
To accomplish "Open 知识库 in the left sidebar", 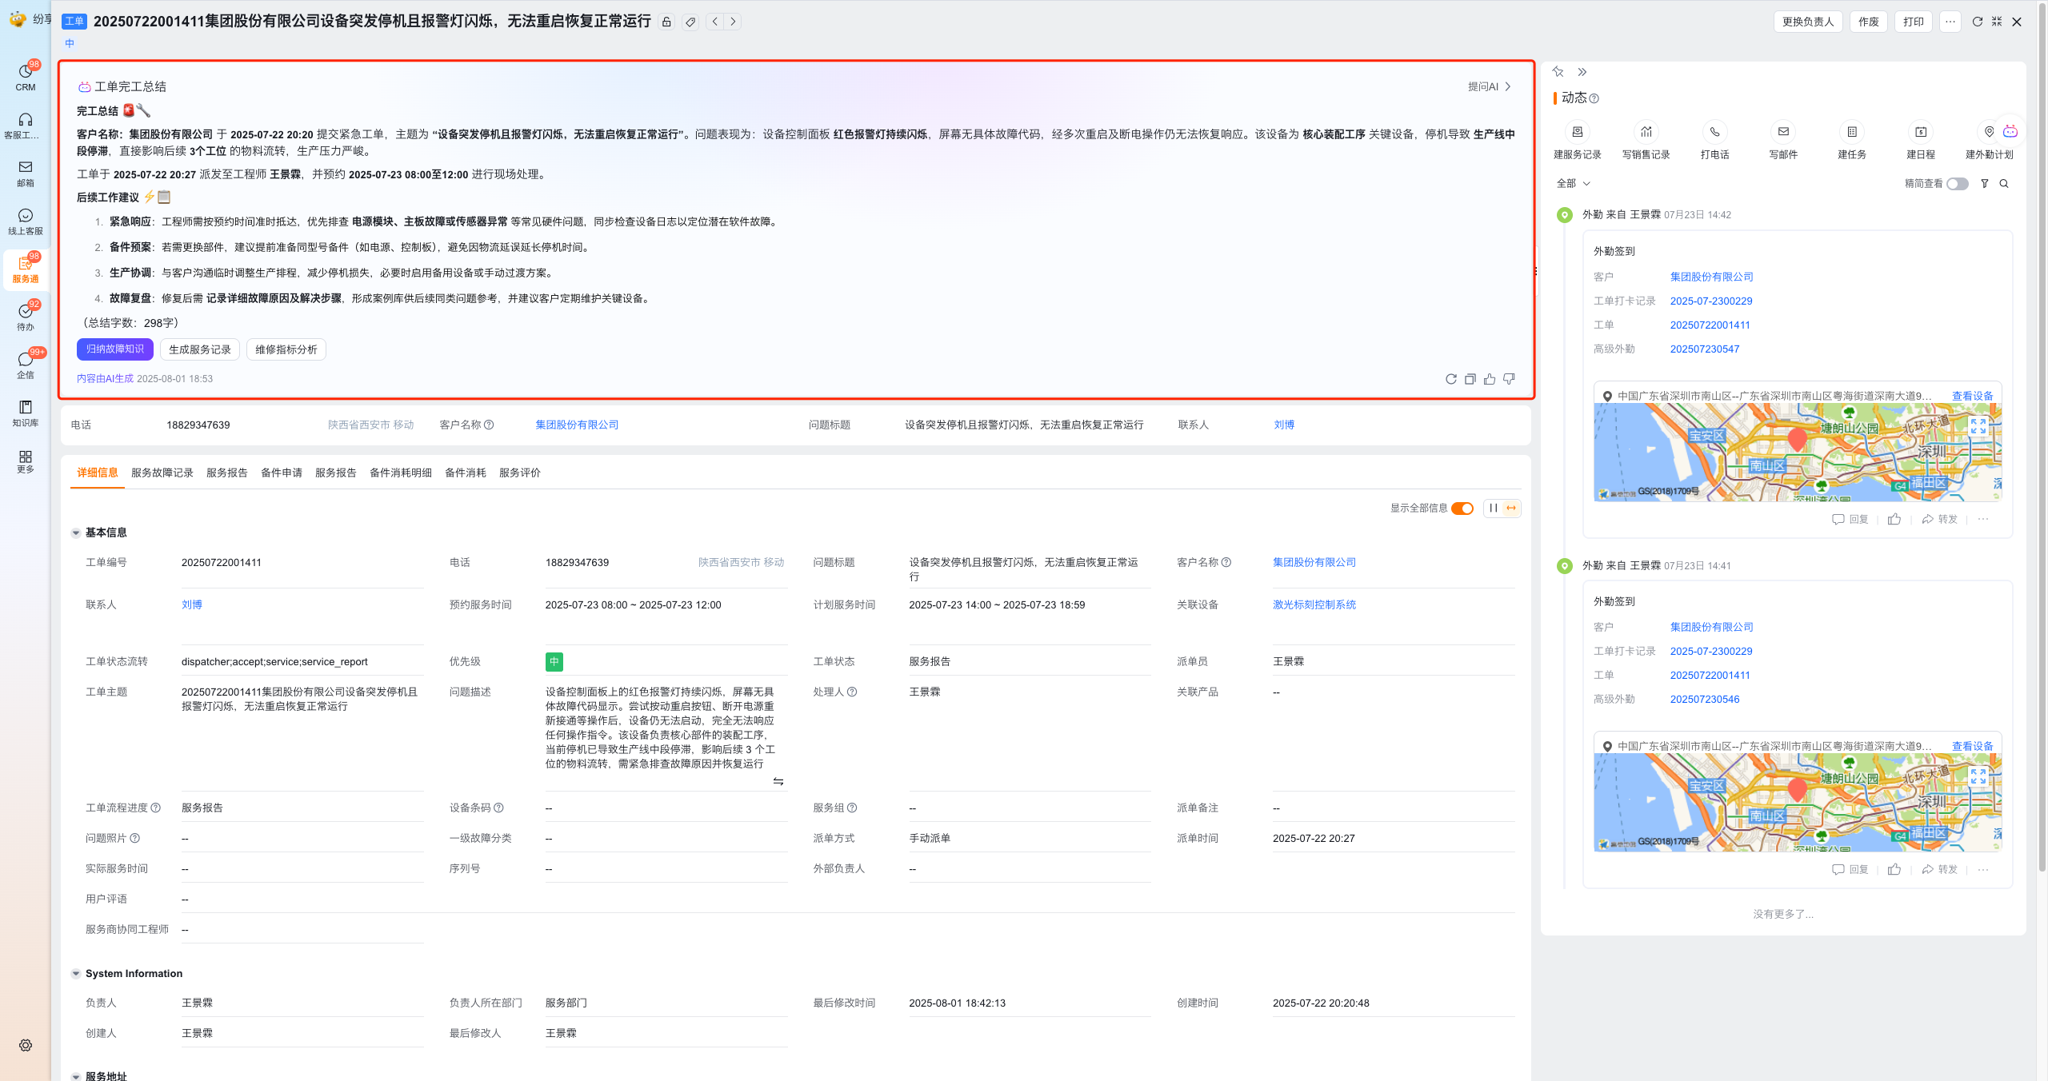I will tap(26, 413).
